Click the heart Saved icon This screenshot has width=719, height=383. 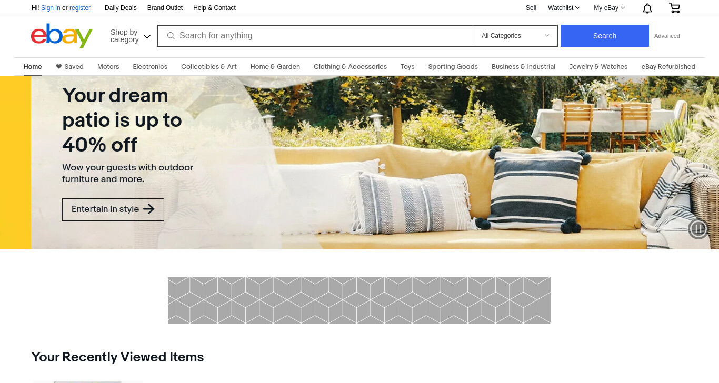click(59, 67)
